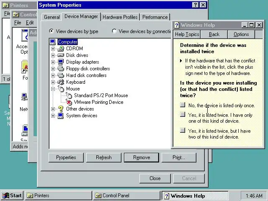Click the disabled VMware Pointing Device icon
This screenshot has width=268, height=201.
coord(69,102)
